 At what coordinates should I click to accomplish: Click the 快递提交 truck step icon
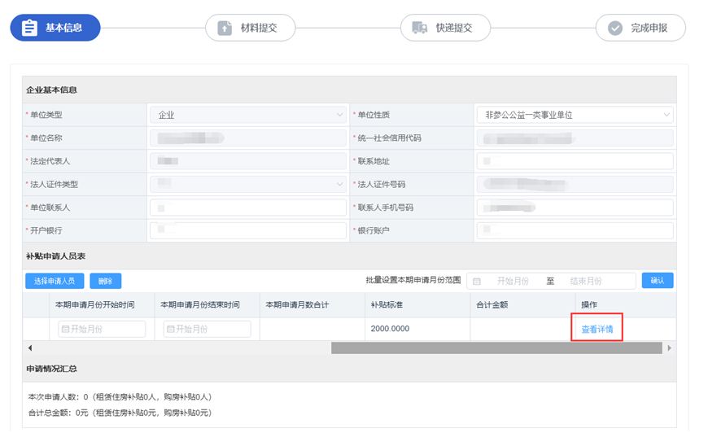(420, 28)
